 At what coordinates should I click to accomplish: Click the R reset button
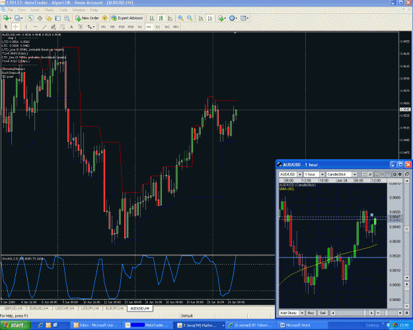pos(407,313)
